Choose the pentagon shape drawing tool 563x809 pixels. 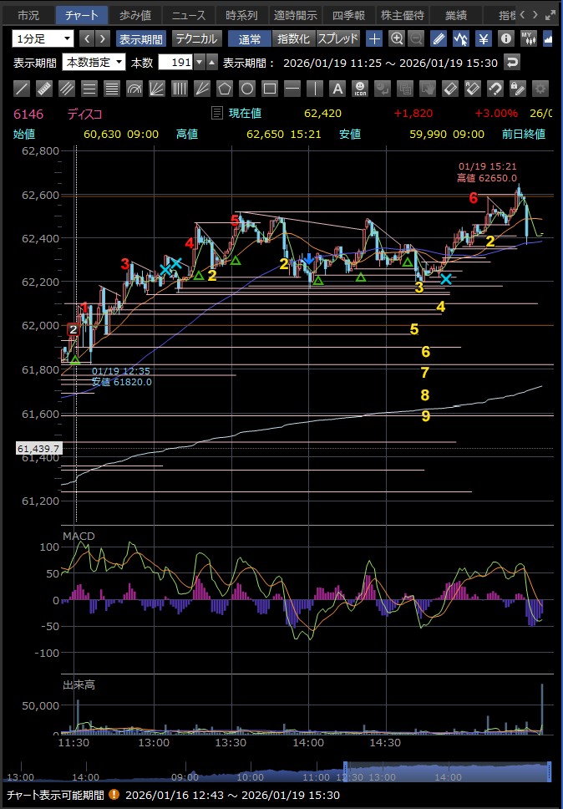(x=224, y=89)
